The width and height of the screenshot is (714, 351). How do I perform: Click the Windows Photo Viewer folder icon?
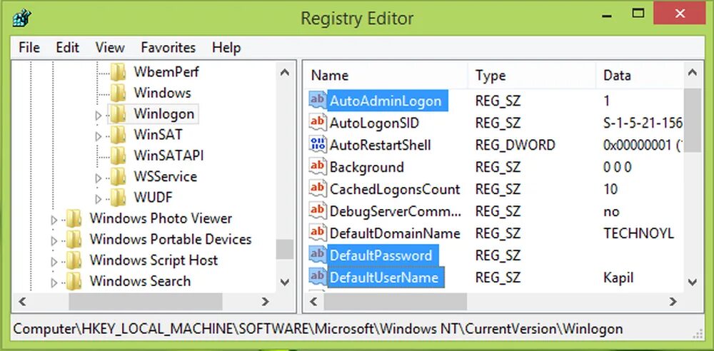74,218
